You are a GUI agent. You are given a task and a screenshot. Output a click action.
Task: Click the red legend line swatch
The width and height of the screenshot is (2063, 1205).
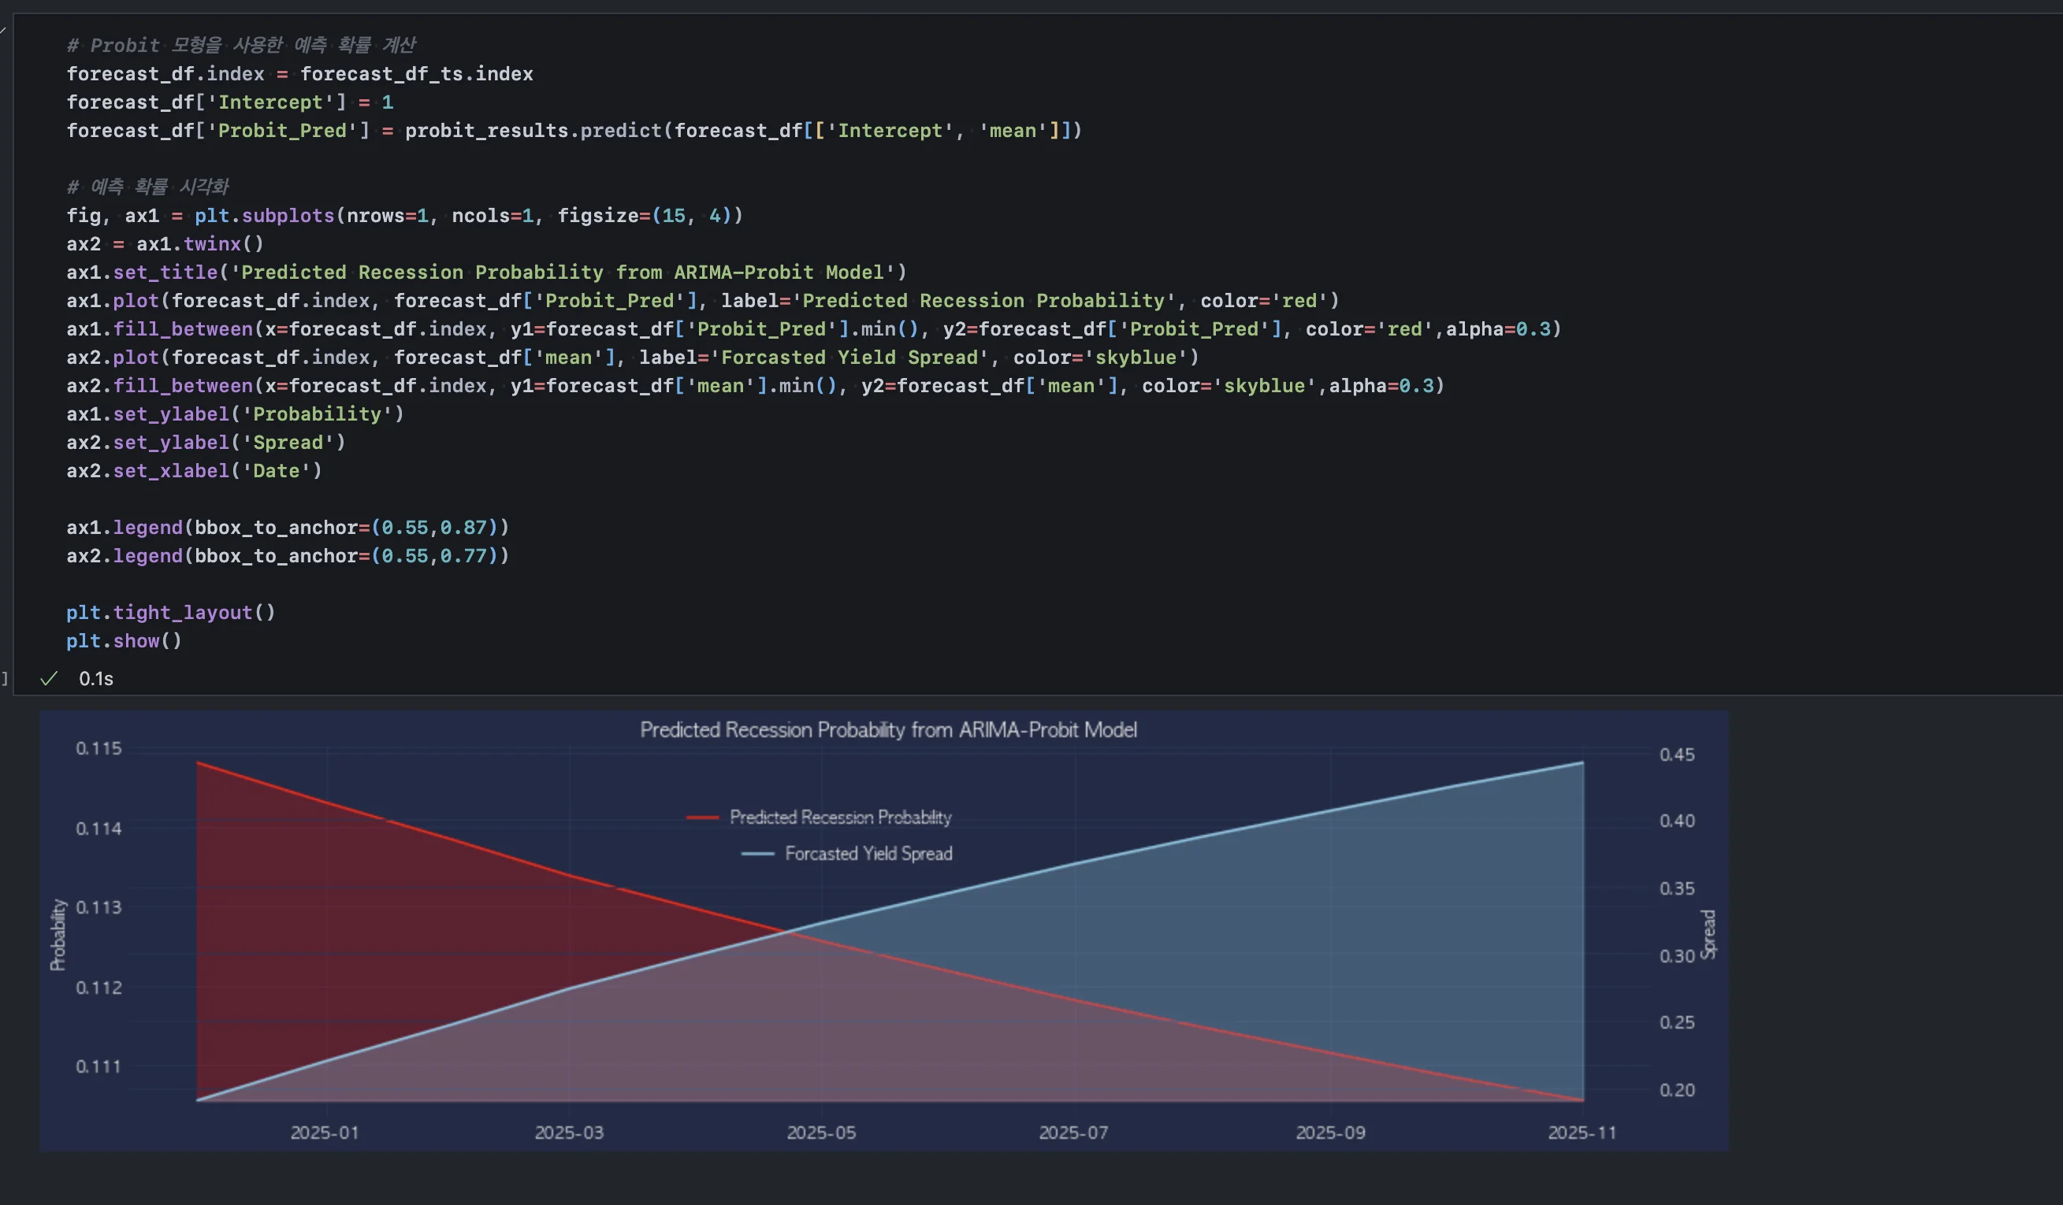701,818
